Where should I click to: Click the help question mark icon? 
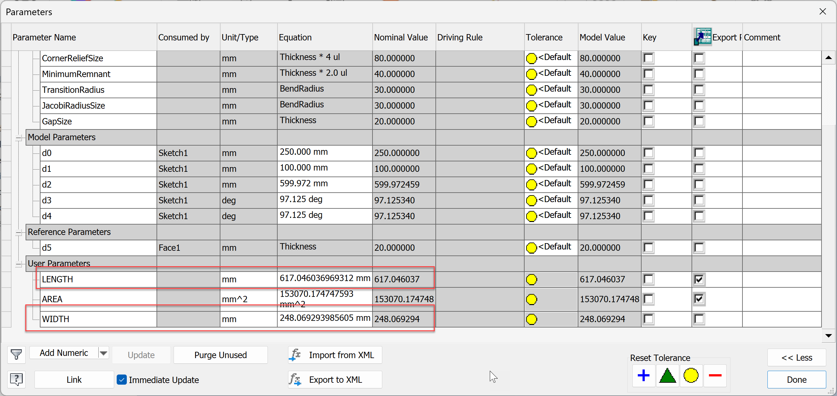tap(16, 379)
